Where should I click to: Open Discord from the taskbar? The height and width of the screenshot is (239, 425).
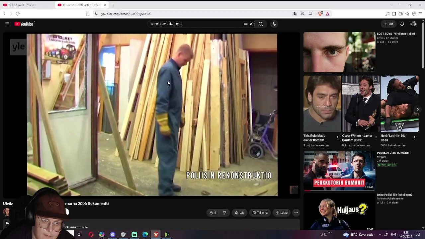113,235
